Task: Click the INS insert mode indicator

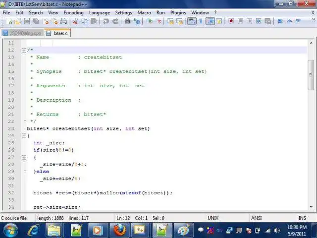Action: [302, 218]
